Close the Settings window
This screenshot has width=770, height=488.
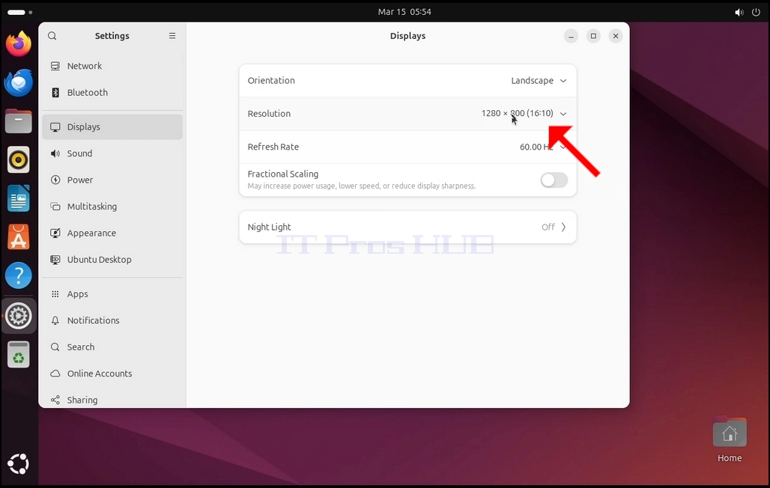pyautogui.click(x=616, y=36)
